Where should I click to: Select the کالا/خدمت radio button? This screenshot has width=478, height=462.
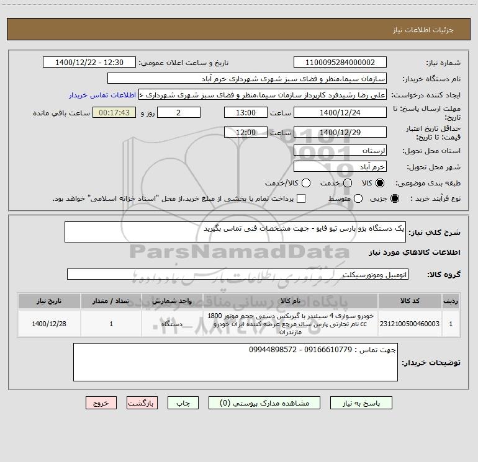(306, 183)
